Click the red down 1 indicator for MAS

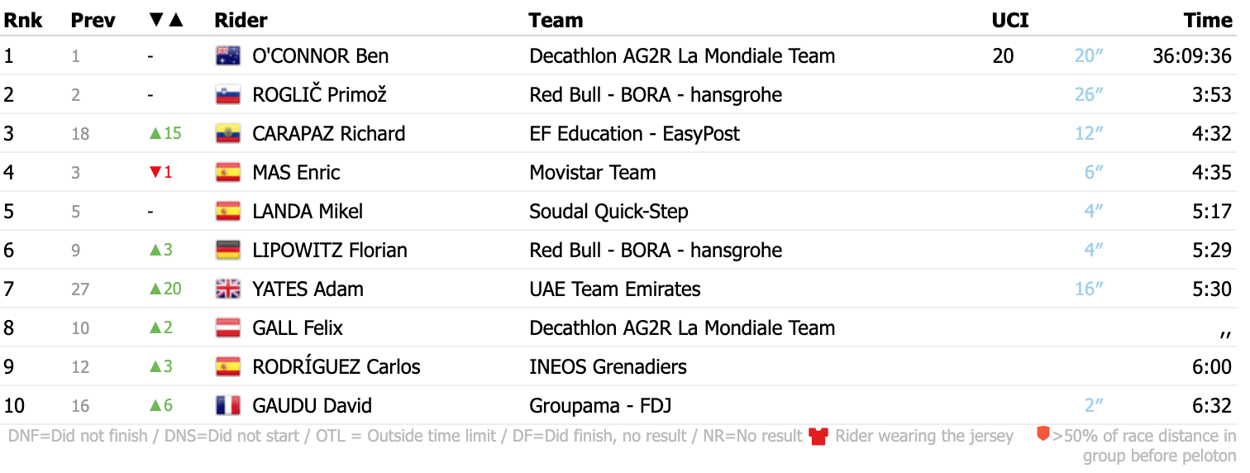pyautogui.click(x=160, y=173)
